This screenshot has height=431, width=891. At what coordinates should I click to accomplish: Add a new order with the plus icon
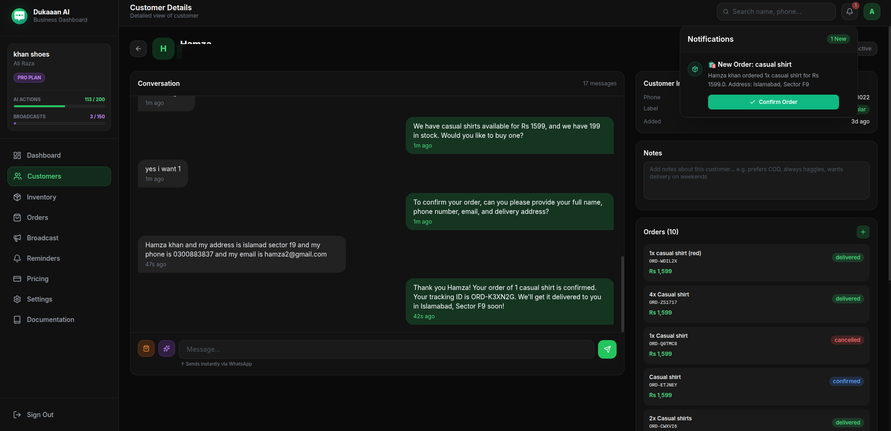point(863,232)
